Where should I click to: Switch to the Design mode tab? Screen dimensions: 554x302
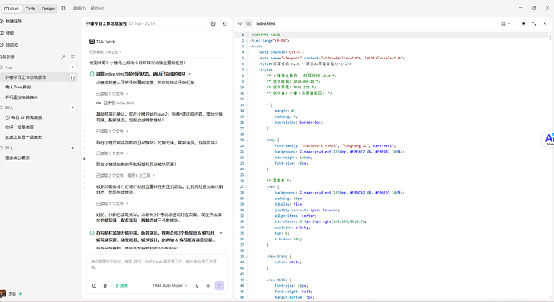coord(48,9)
